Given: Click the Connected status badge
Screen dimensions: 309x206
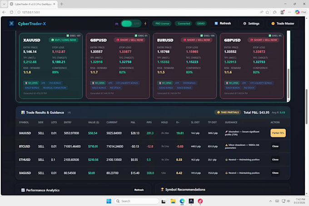Looking at the screenshot, I should tap(184, 24).
